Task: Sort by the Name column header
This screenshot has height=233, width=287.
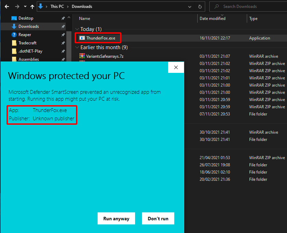Action: (x=84, y=19)
